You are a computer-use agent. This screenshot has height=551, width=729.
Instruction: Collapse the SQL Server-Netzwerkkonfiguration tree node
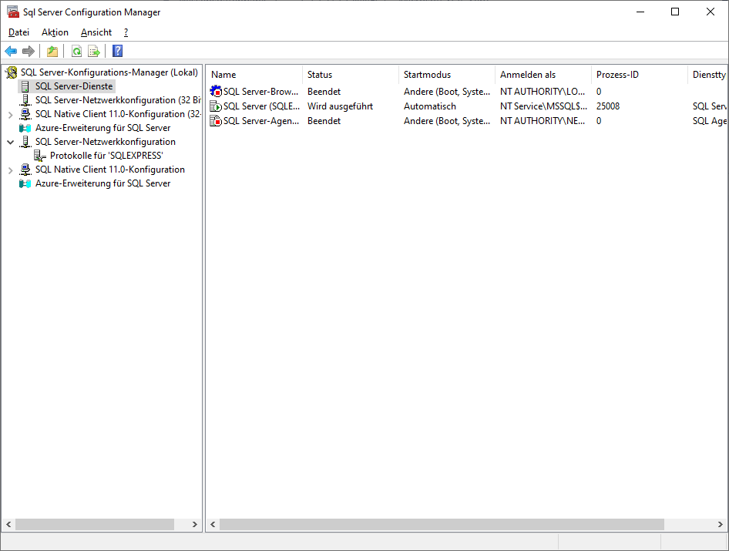pos(10,142)
